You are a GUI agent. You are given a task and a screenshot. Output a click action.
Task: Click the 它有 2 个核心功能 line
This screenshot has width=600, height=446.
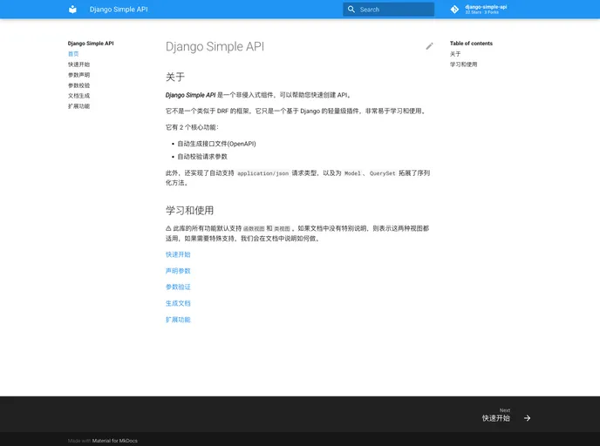(x=192, y=127)
